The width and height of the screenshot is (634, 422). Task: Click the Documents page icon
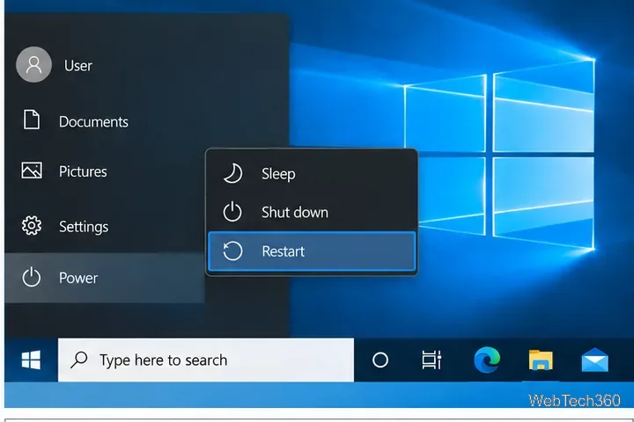(32, 120)
